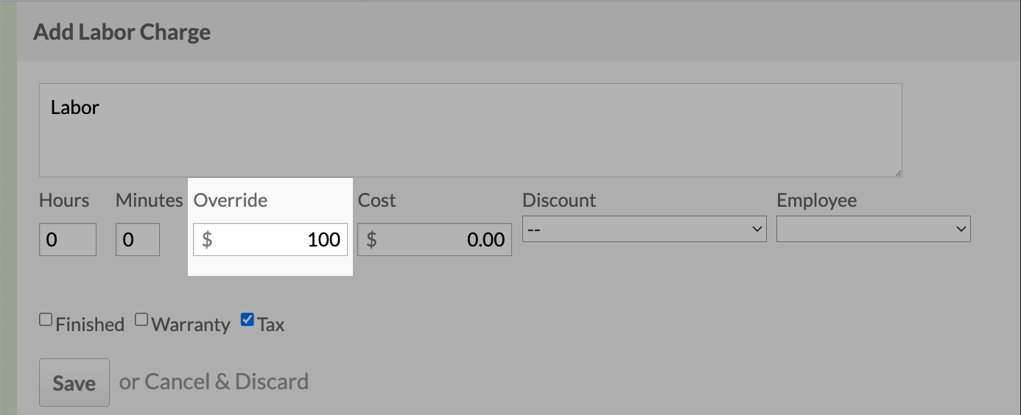Open the Employee dropdown

pyautogui.click(x=874, y=230)
